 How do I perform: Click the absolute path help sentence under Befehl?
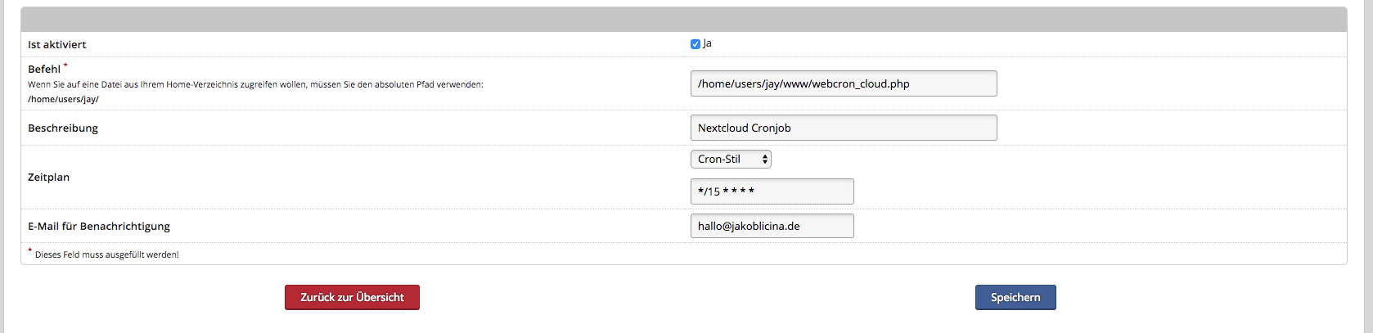coord(255,84)
